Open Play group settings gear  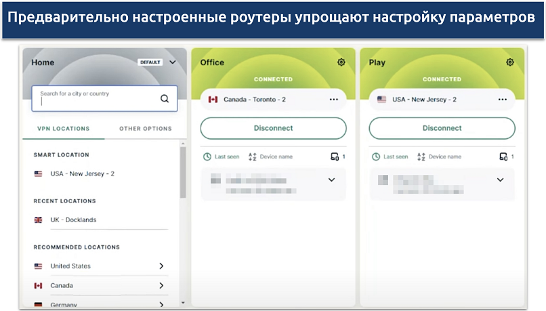click(x=509, y=62)
